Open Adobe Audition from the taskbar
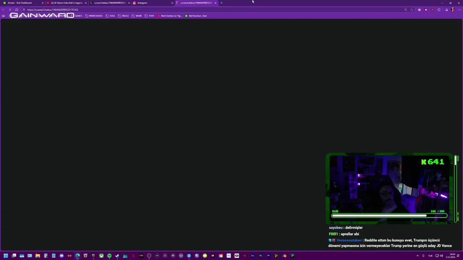The height and width of the screenshot is (260, 463). coord(252,256)
